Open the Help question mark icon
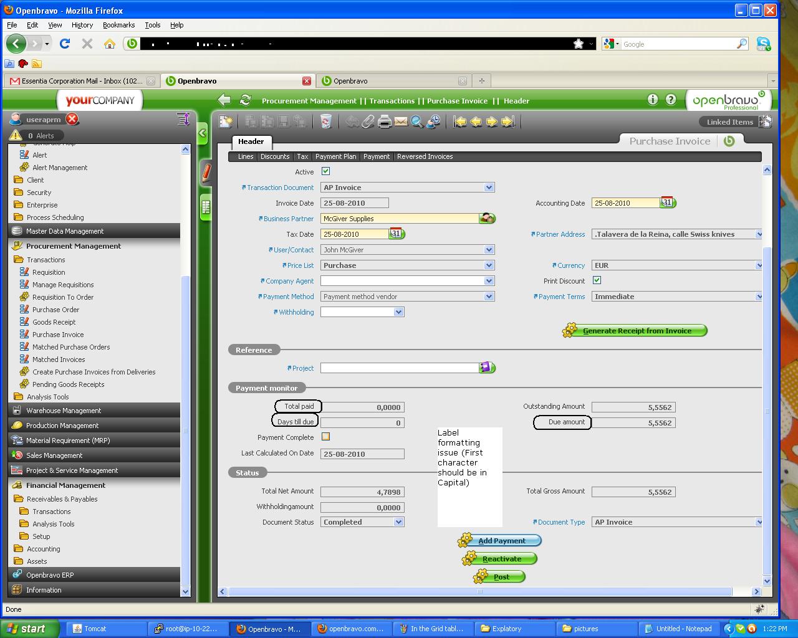 [671, 99]
